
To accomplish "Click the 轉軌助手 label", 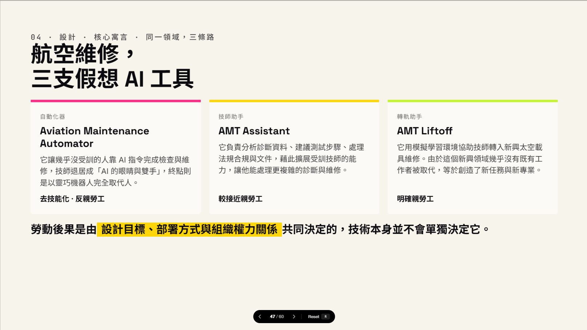I will [409, 117].
